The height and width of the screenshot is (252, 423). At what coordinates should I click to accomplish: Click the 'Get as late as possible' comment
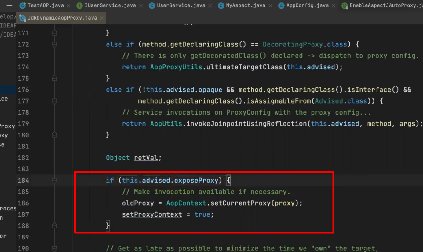pyautogui.click(x=242, y=248)
